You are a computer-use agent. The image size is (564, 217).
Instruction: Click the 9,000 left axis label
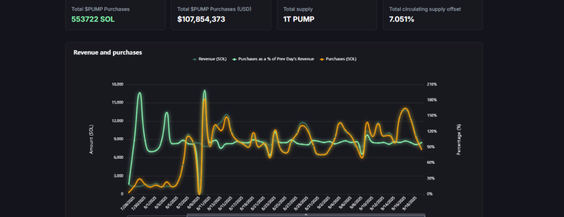click(119, 139)
